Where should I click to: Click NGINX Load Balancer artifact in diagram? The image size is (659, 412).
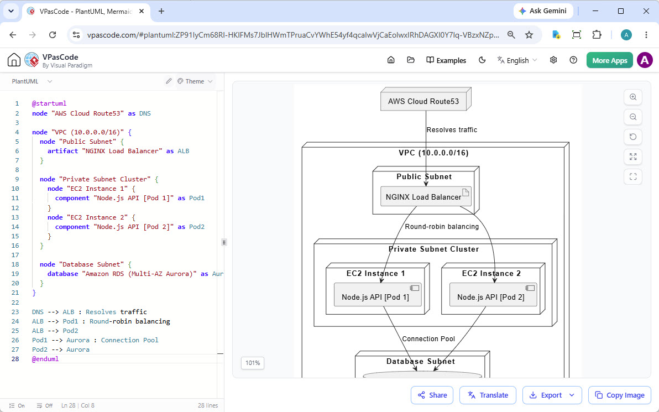(426, 196)
